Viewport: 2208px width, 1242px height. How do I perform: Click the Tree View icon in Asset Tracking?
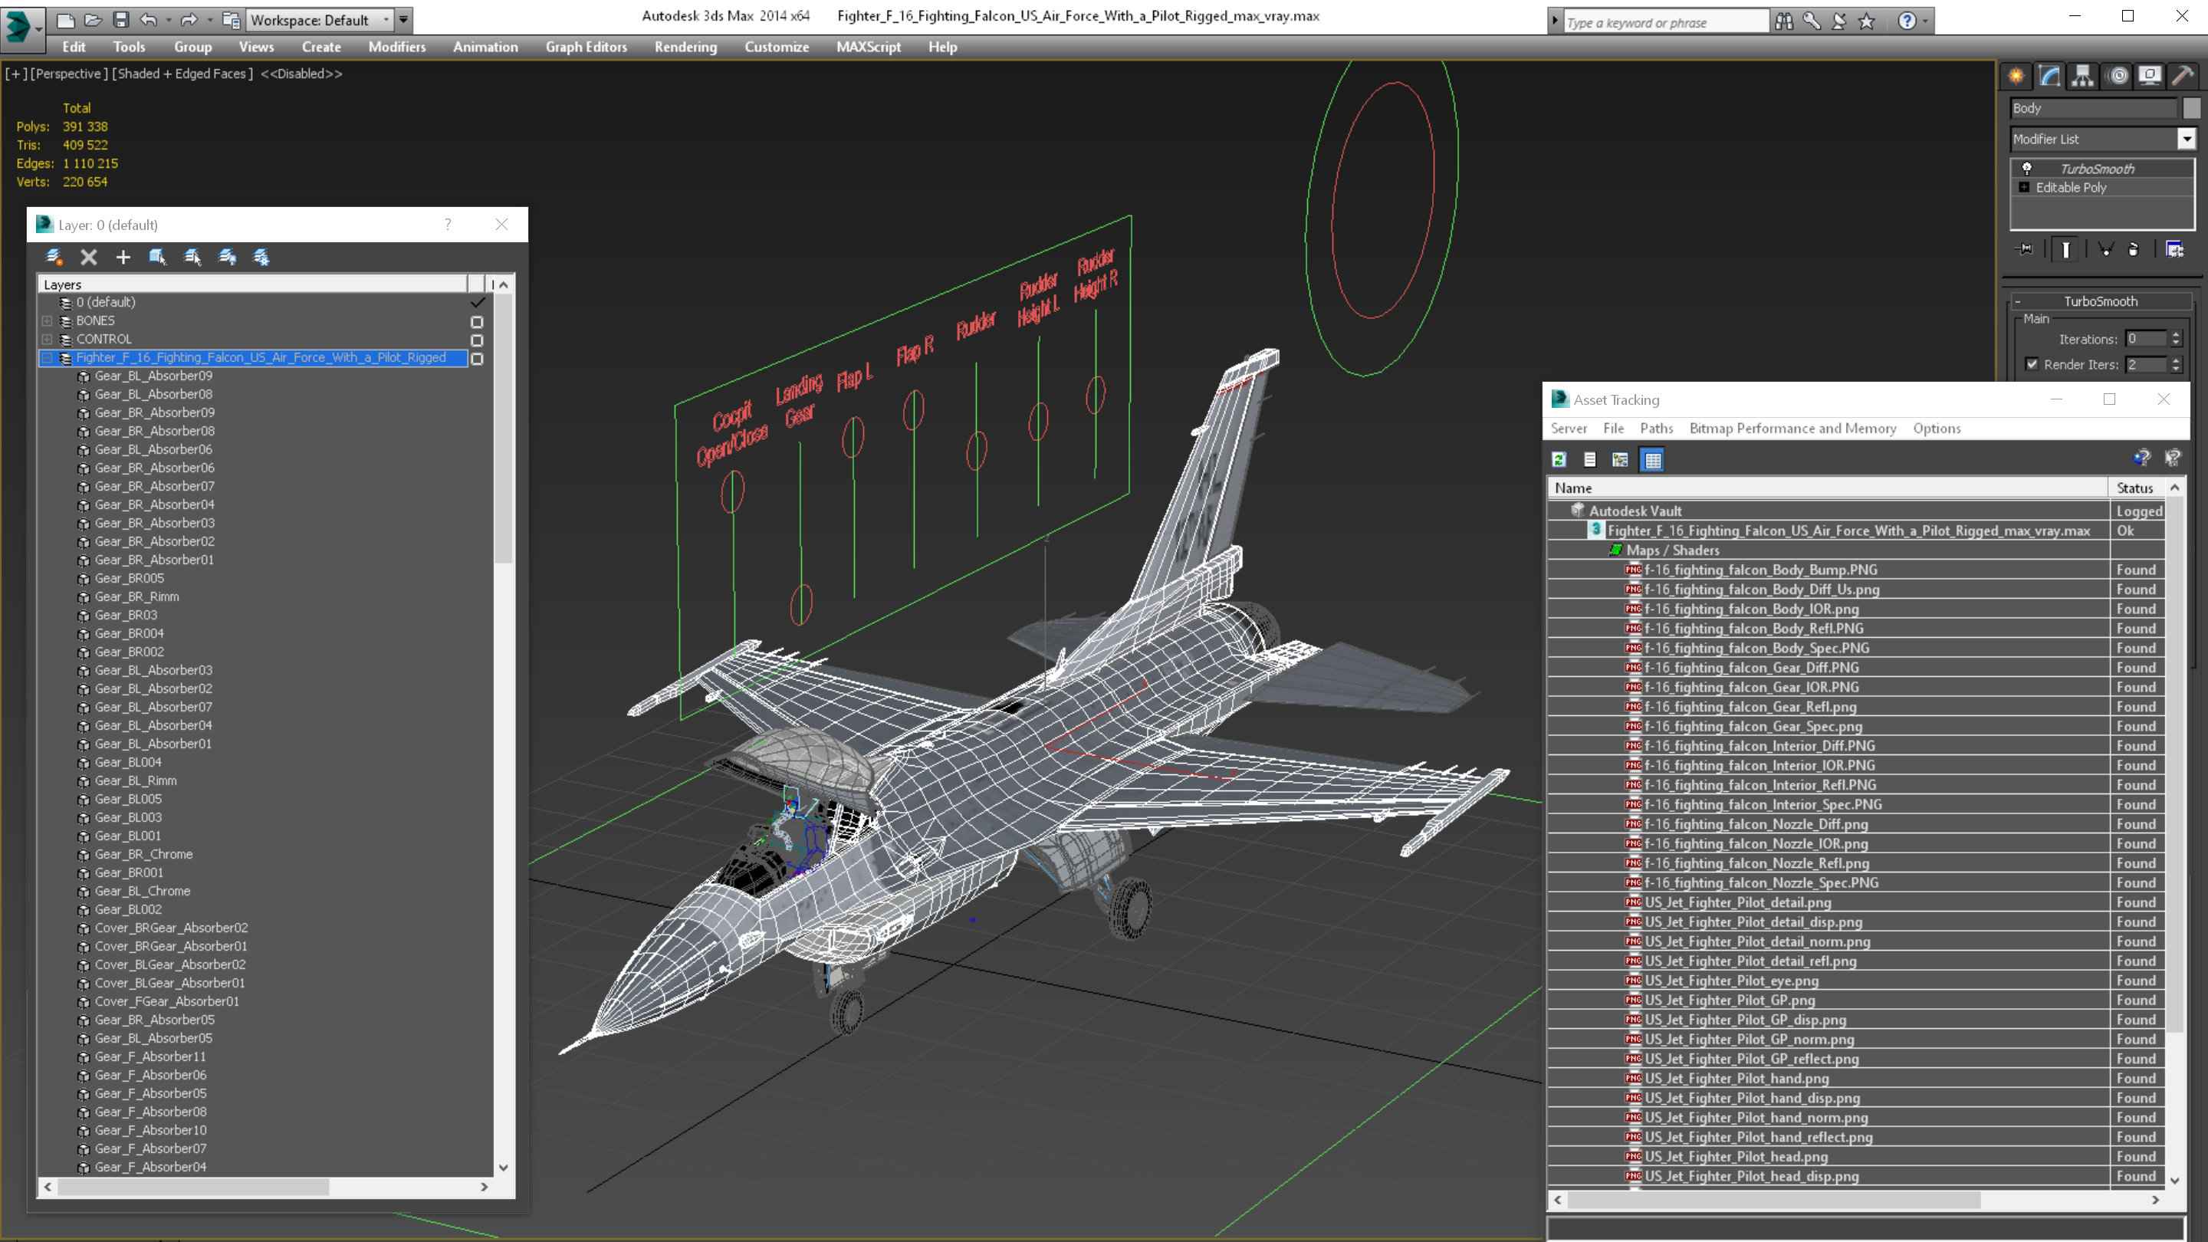pos(1620,460)
